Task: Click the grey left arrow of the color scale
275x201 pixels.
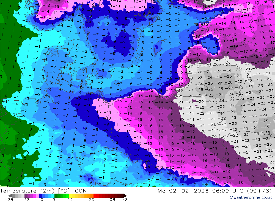Action: click(10, 196)
